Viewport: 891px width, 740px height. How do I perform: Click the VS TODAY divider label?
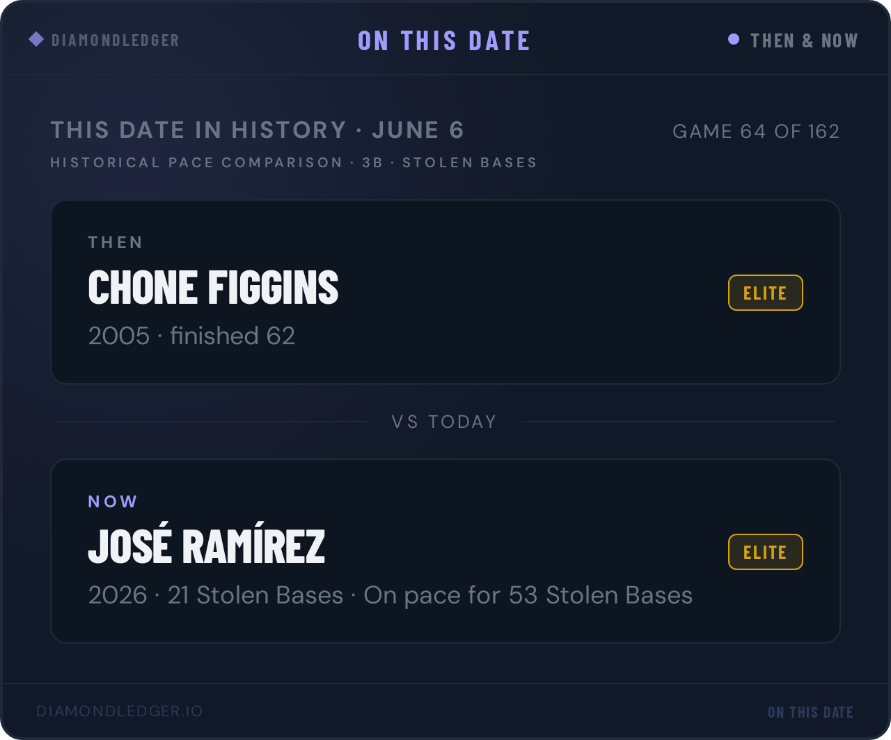pyautogui.click(x=444, y=422)
